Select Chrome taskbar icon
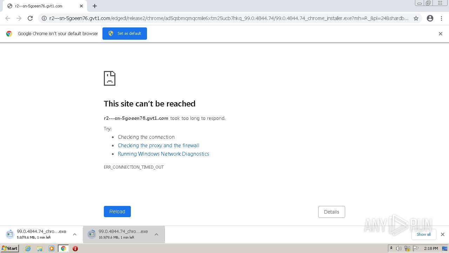This screenshot has width=449, height=253. click(63, 248)
